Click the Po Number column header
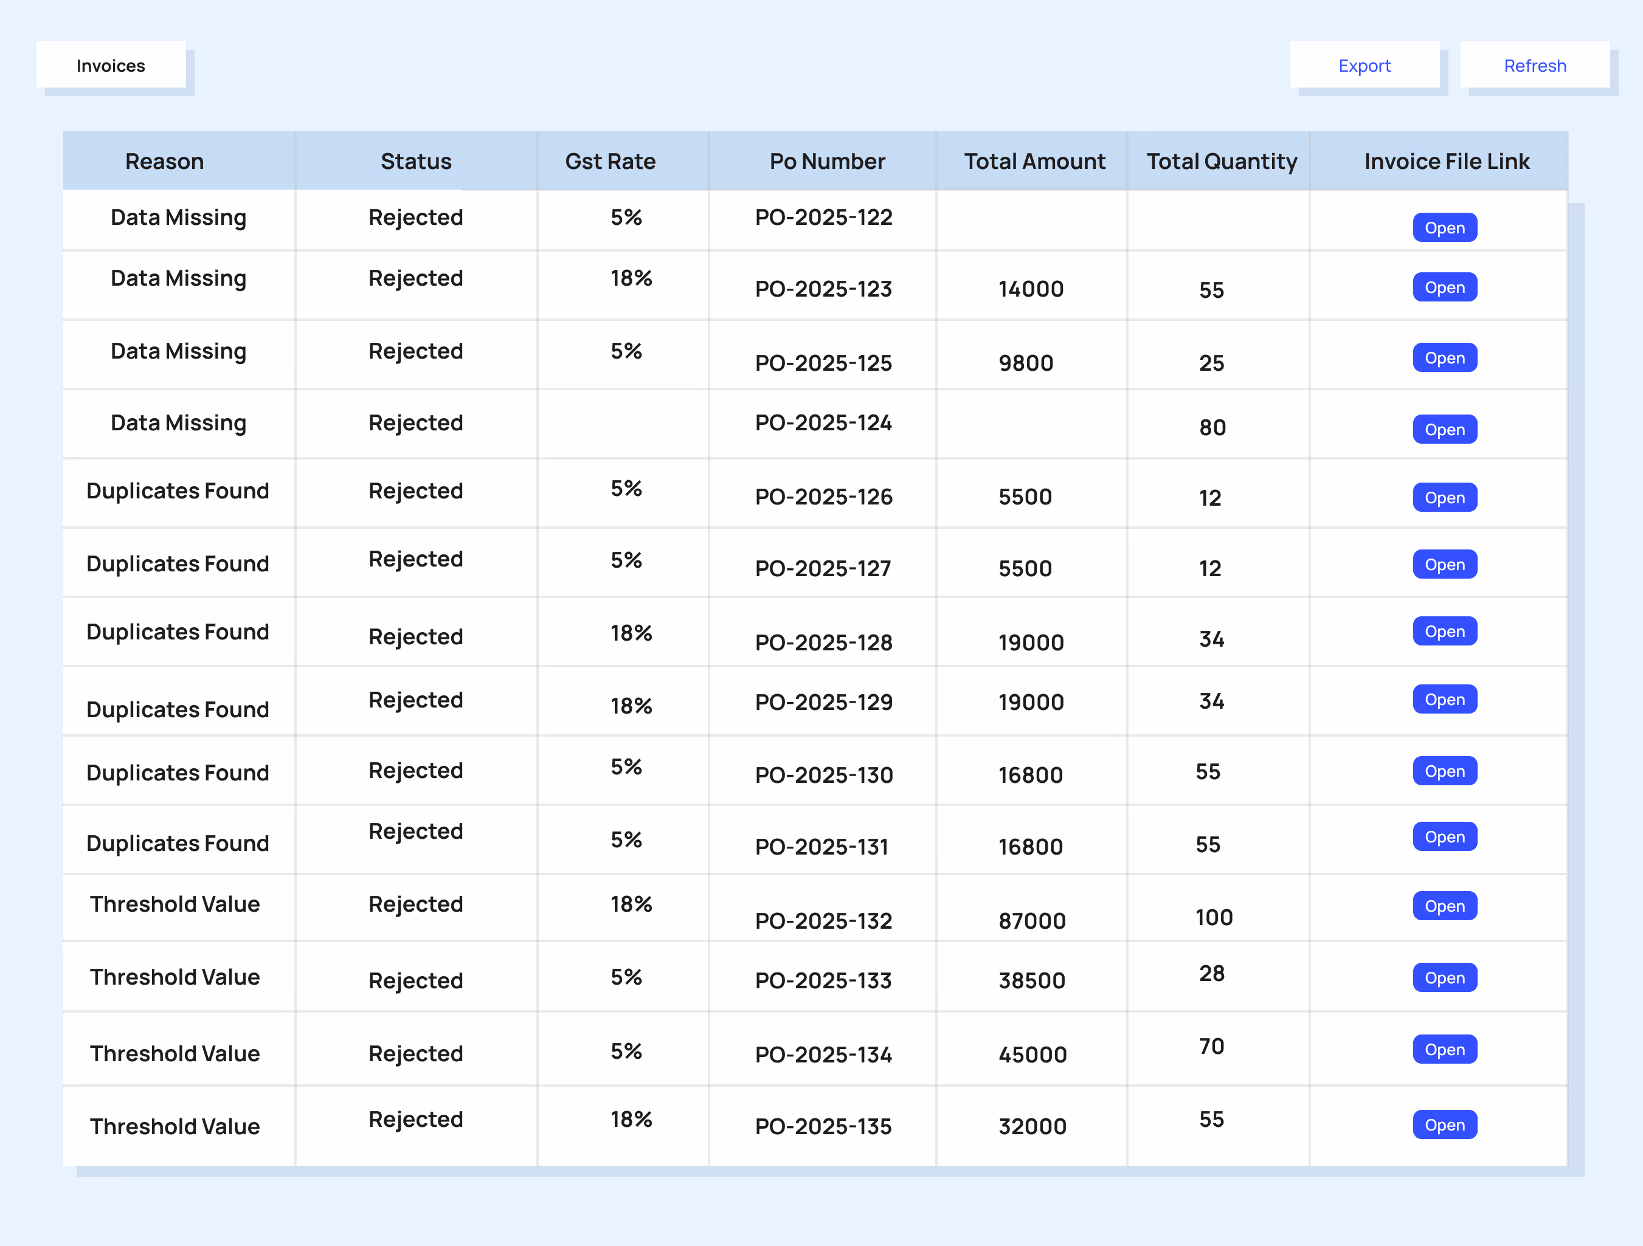 (827, 161)
